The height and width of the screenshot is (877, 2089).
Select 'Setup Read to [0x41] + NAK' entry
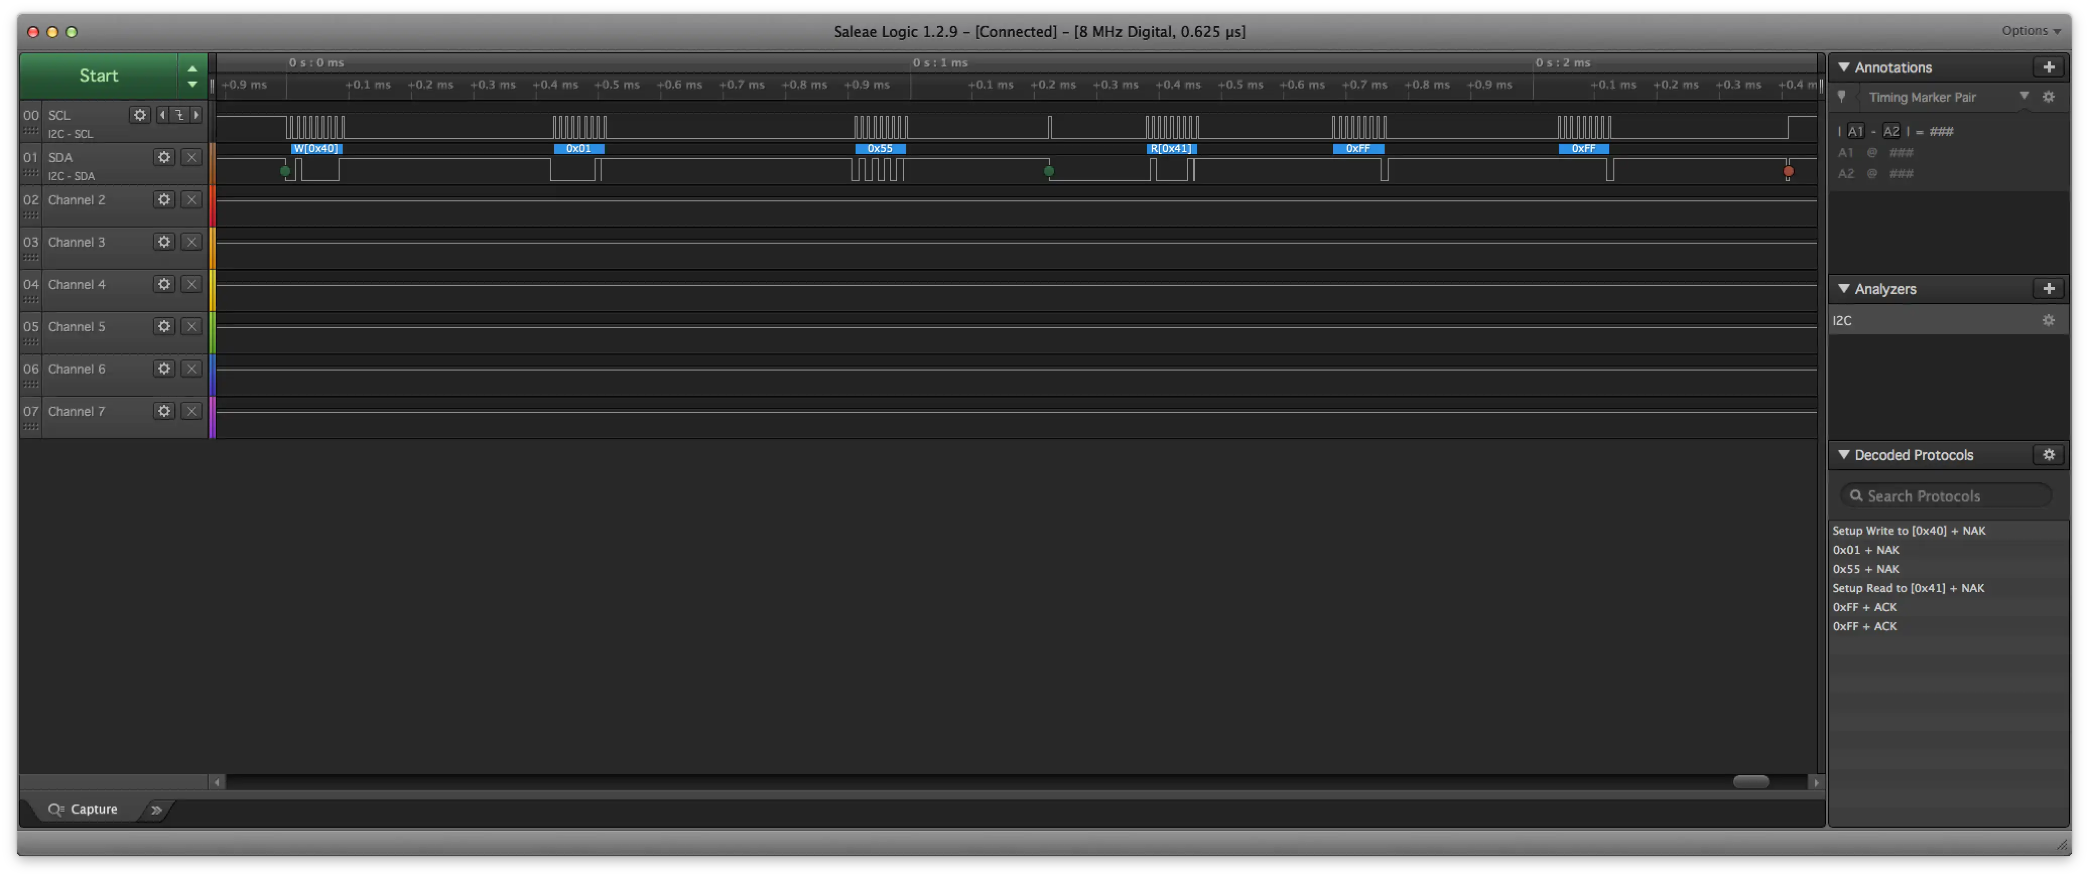tap(1908, 589)
